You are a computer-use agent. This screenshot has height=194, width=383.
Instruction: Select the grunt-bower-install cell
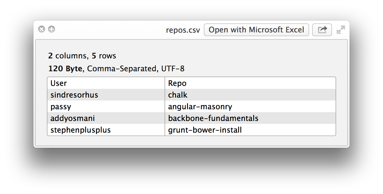click(x=205, y=130)
